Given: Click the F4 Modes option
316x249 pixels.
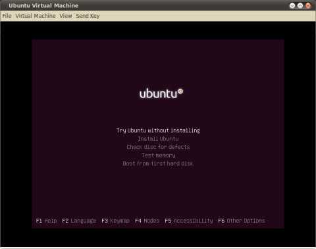Looking at the screenshot, I should pyautogui.click(x=147, y=221).
